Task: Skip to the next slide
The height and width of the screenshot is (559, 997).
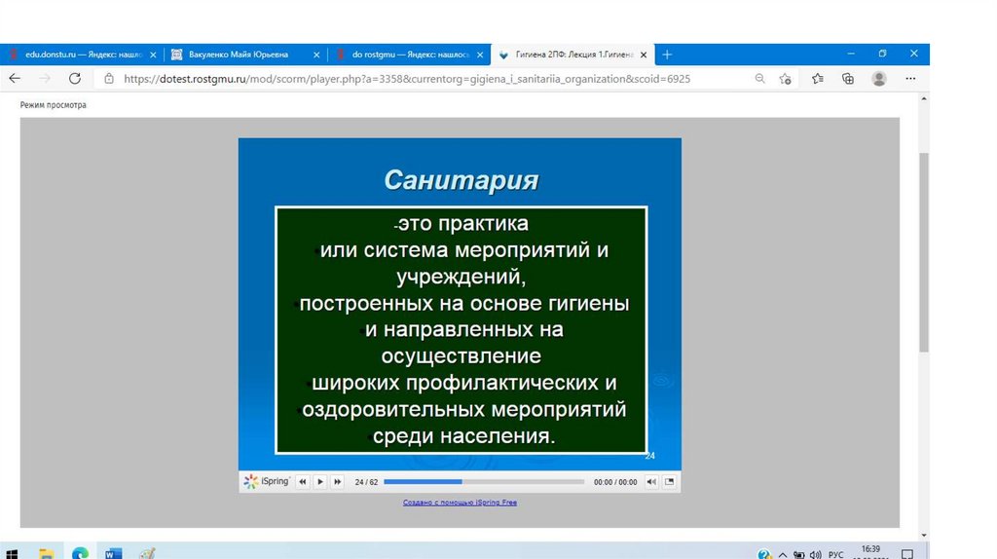Action: click(338, 482)
